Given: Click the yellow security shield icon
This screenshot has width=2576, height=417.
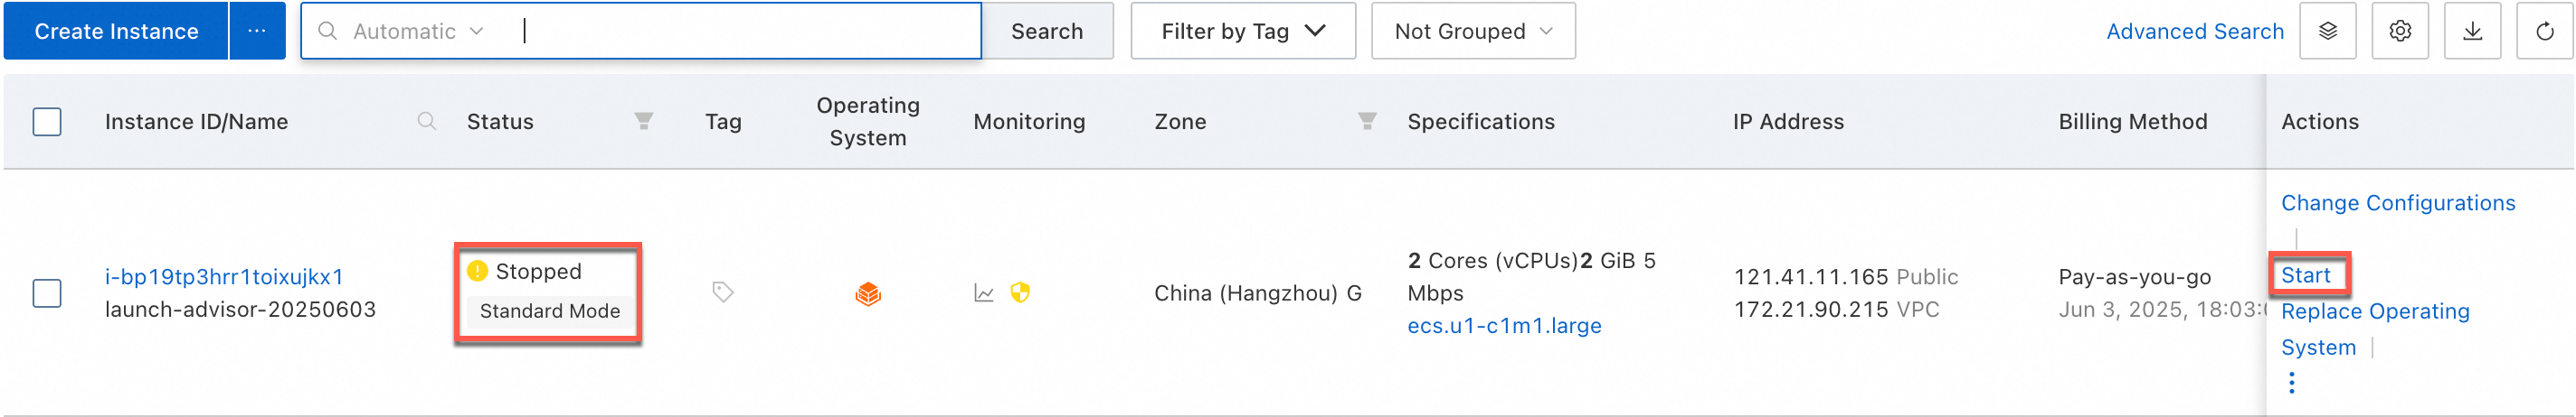Looking at the screenshot, I should 1020,292.
